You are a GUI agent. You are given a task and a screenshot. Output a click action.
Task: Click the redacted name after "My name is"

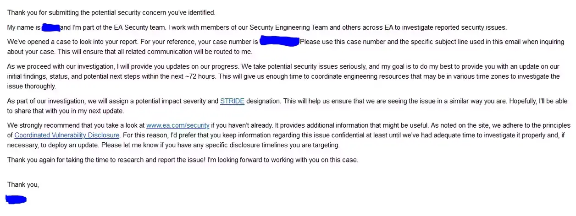coord(51,27)
